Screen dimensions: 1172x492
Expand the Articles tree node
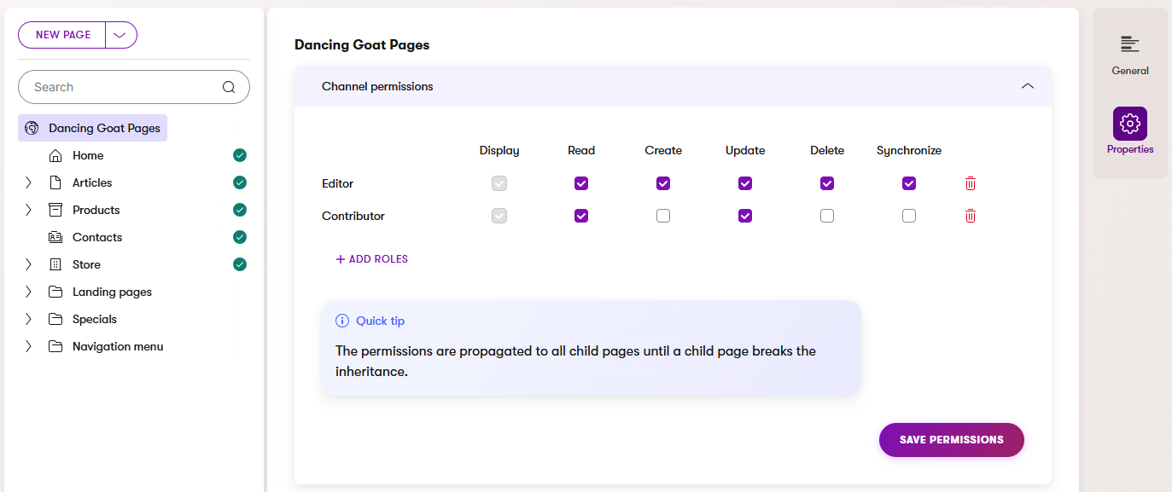(28, 182)
